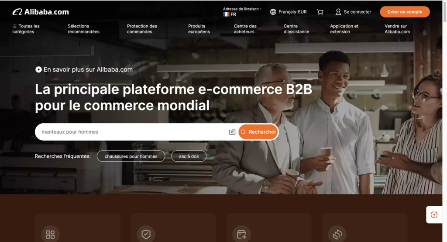Image resolution: width=447 pixels, height=242 pixels.
Task: Click the grid categories card icon
Action: (51, 235)
